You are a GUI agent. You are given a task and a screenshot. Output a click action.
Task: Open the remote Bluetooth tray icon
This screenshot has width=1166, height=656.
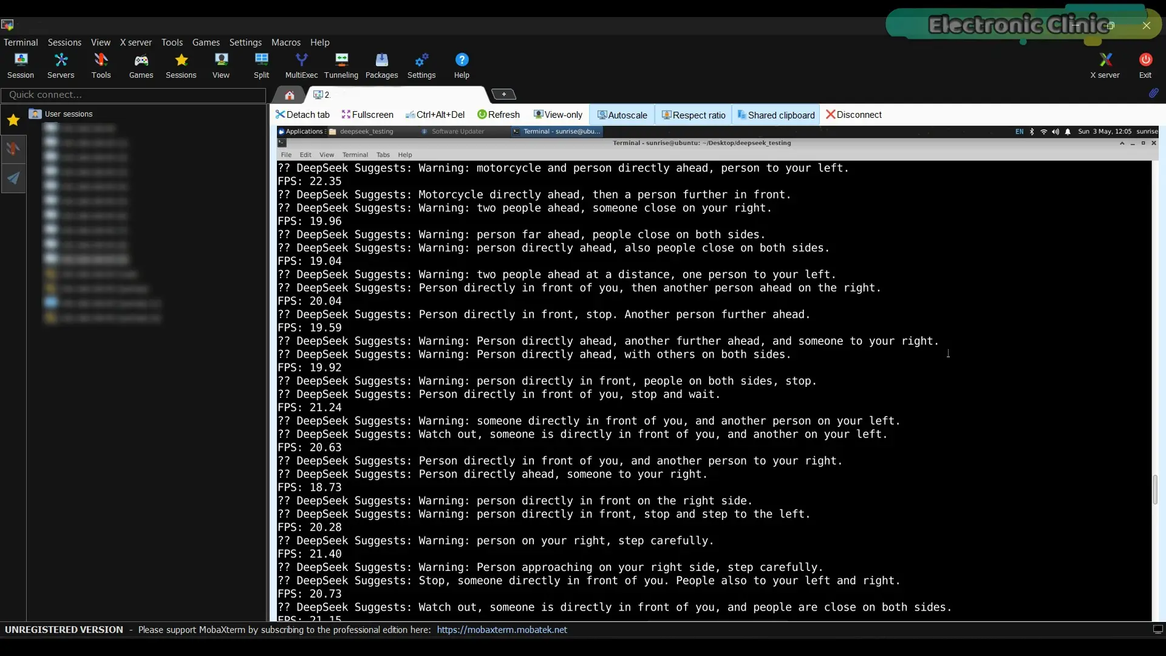pos(1032,132)
